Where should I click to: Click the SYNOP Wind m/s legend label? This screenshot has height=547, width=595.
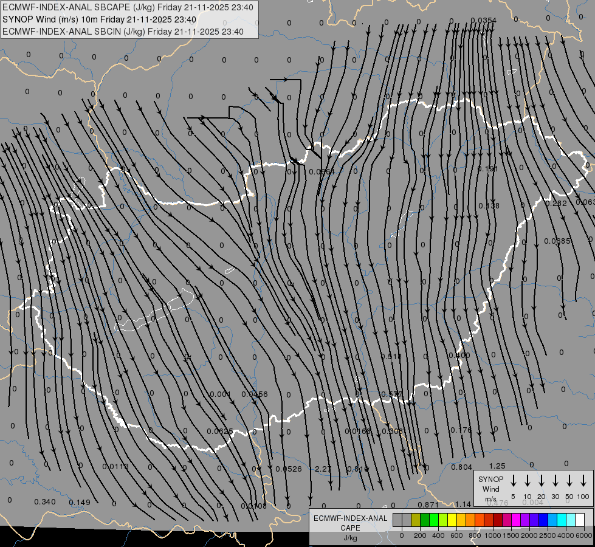[490, 489]
